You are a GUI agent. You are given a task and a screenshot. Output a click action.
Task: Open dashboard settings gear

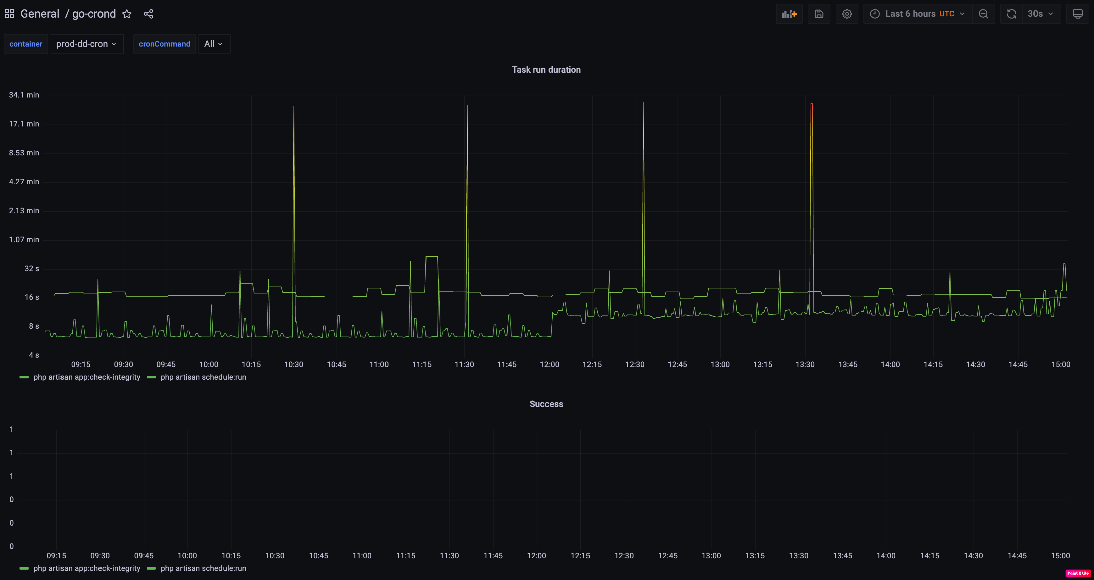click(x=847, y=14)
